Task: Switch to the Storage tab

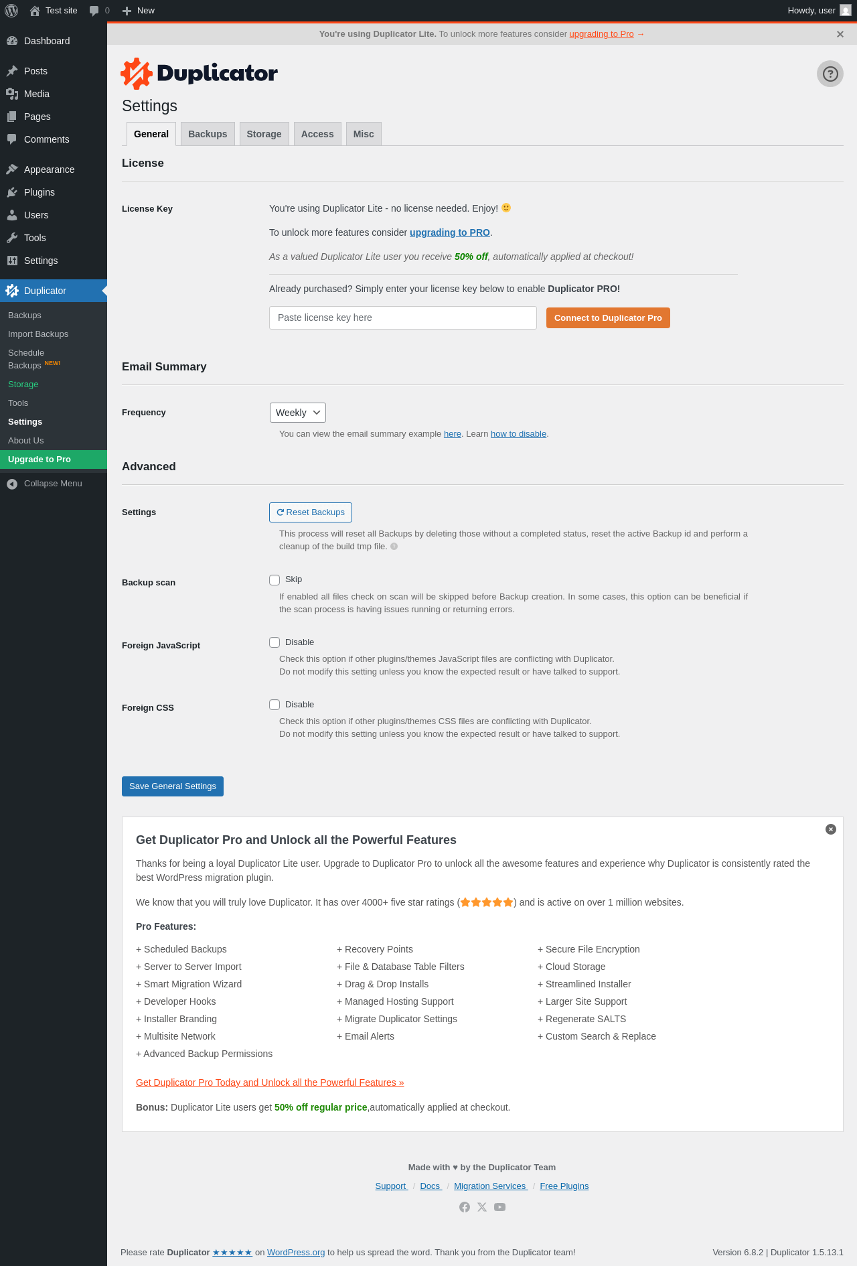Action: click(x=264, y=134)
